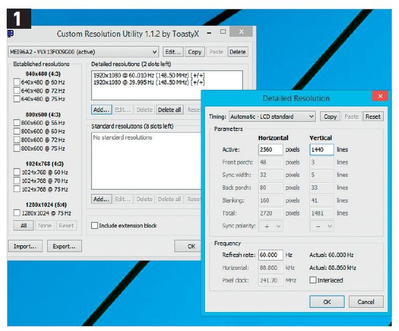Enable 800x600 @ 72 Hz checkbox

pyautogui.click(x=17, y=139)
